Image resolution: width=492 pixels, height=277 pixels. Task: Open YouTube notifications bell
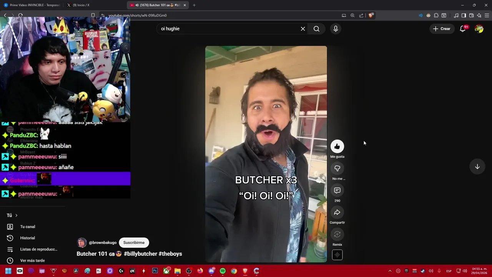(463, 29)
